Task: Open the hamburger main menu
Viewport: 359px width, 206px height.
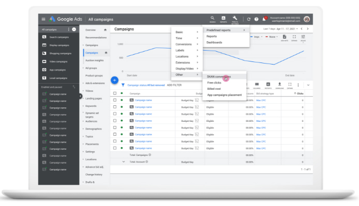Action: [43, 19]
